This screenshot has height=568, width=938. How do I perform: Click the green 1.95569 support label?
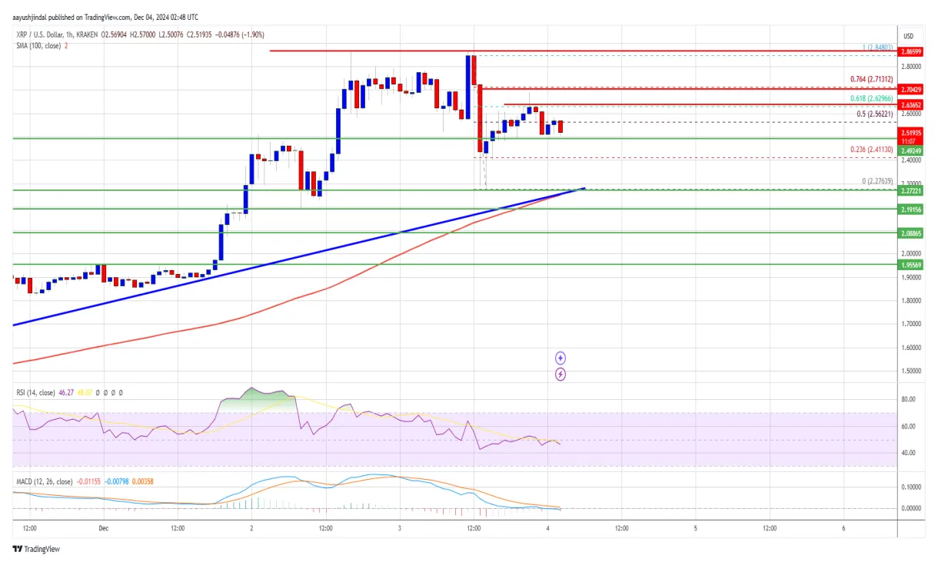pos(911,264)
